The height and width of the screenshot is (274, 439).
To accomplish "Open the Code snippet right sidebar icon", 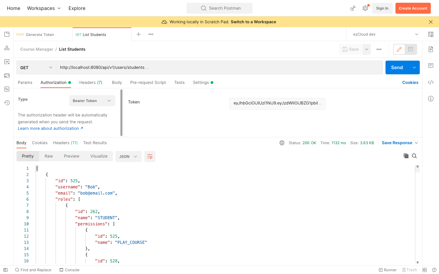I will coord(431,82).
